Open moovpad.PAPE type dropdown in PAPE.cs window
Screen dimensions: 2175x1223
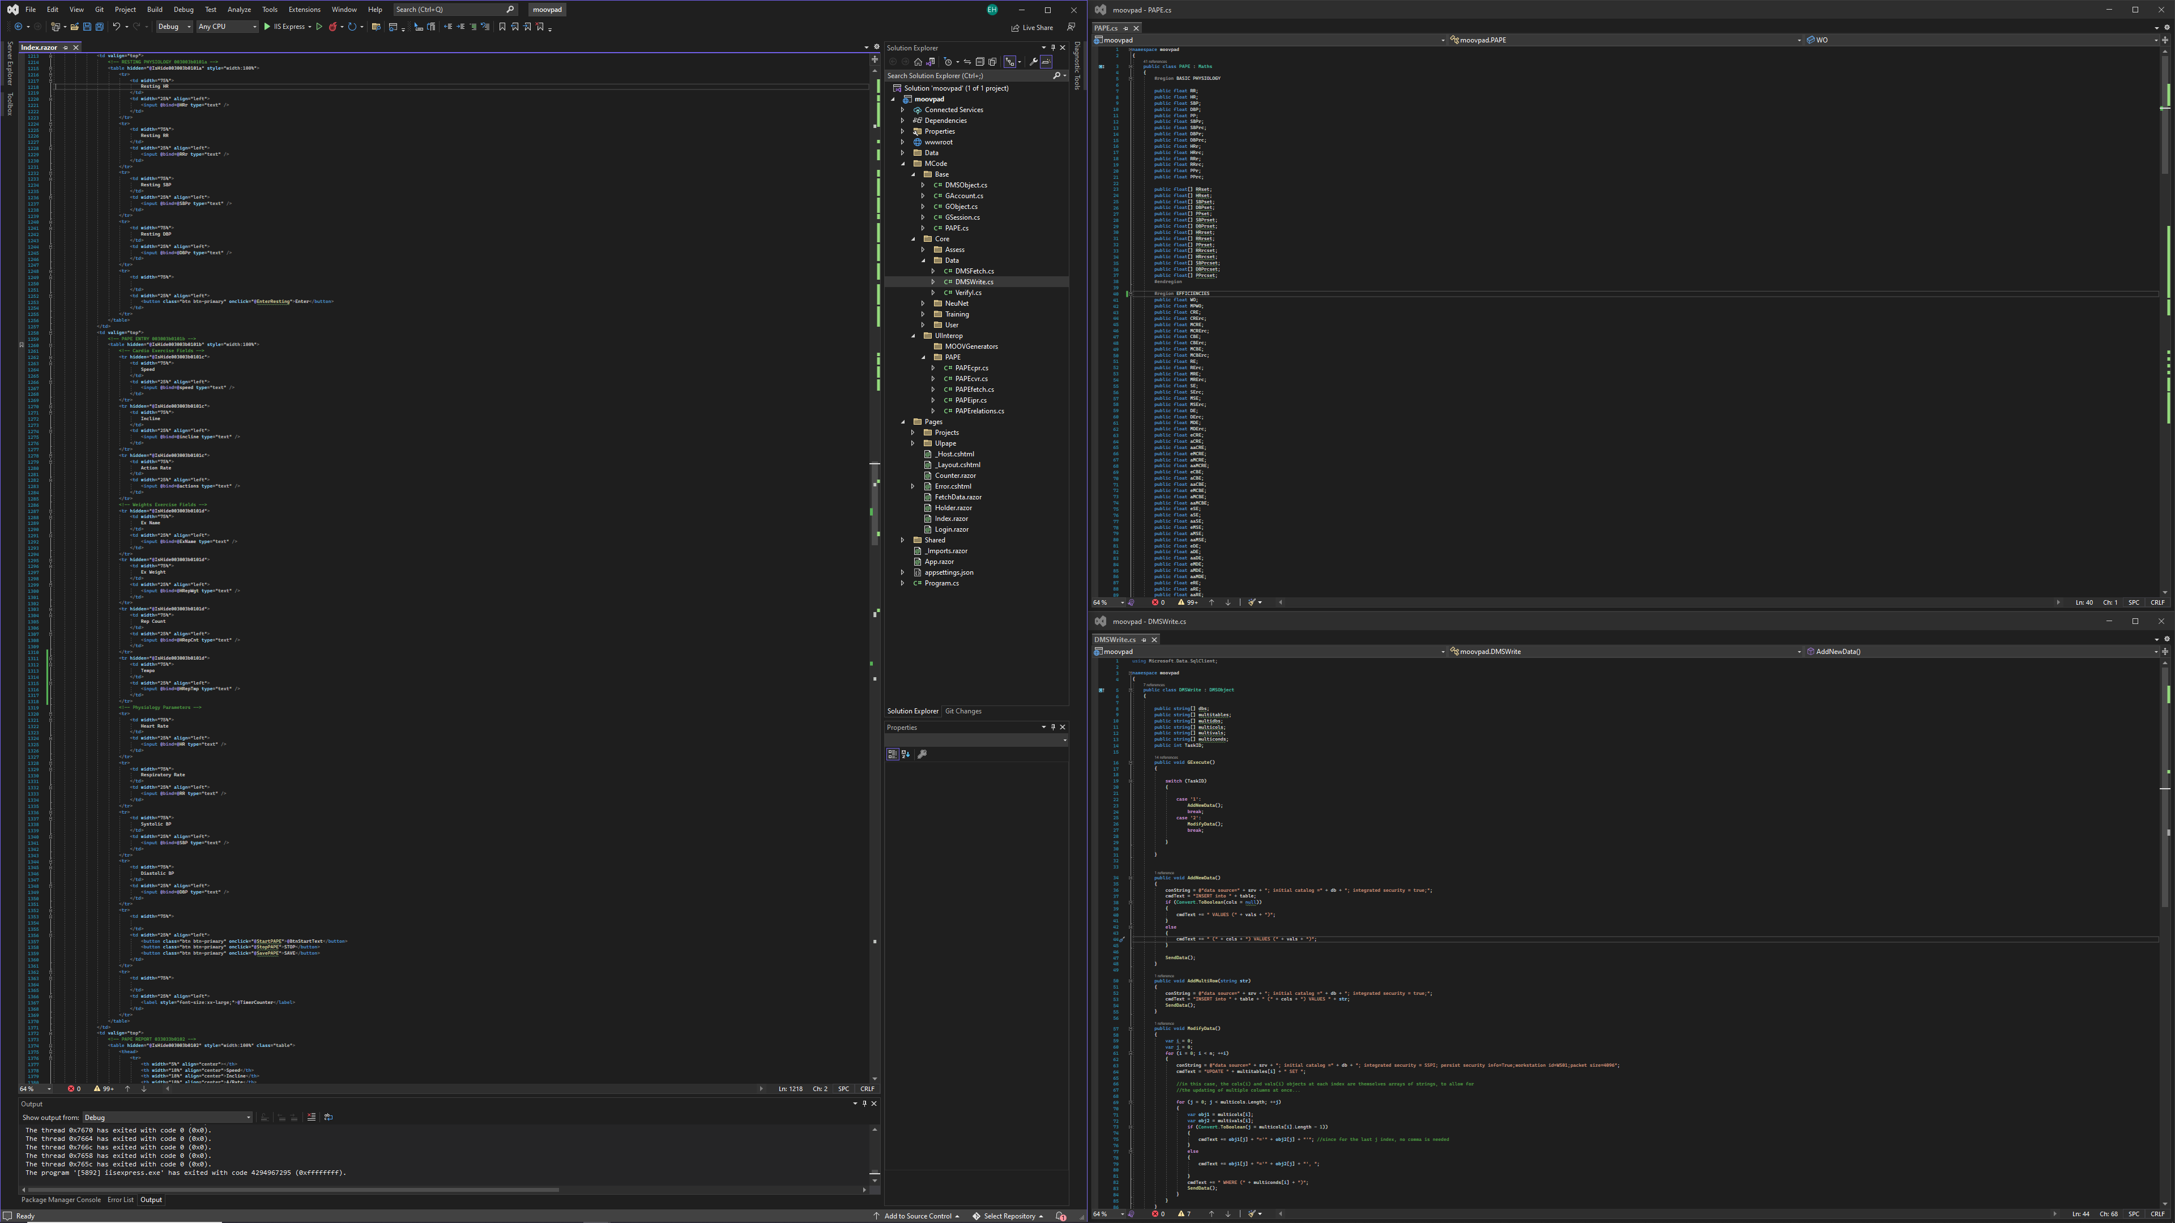coord(1626,40)
